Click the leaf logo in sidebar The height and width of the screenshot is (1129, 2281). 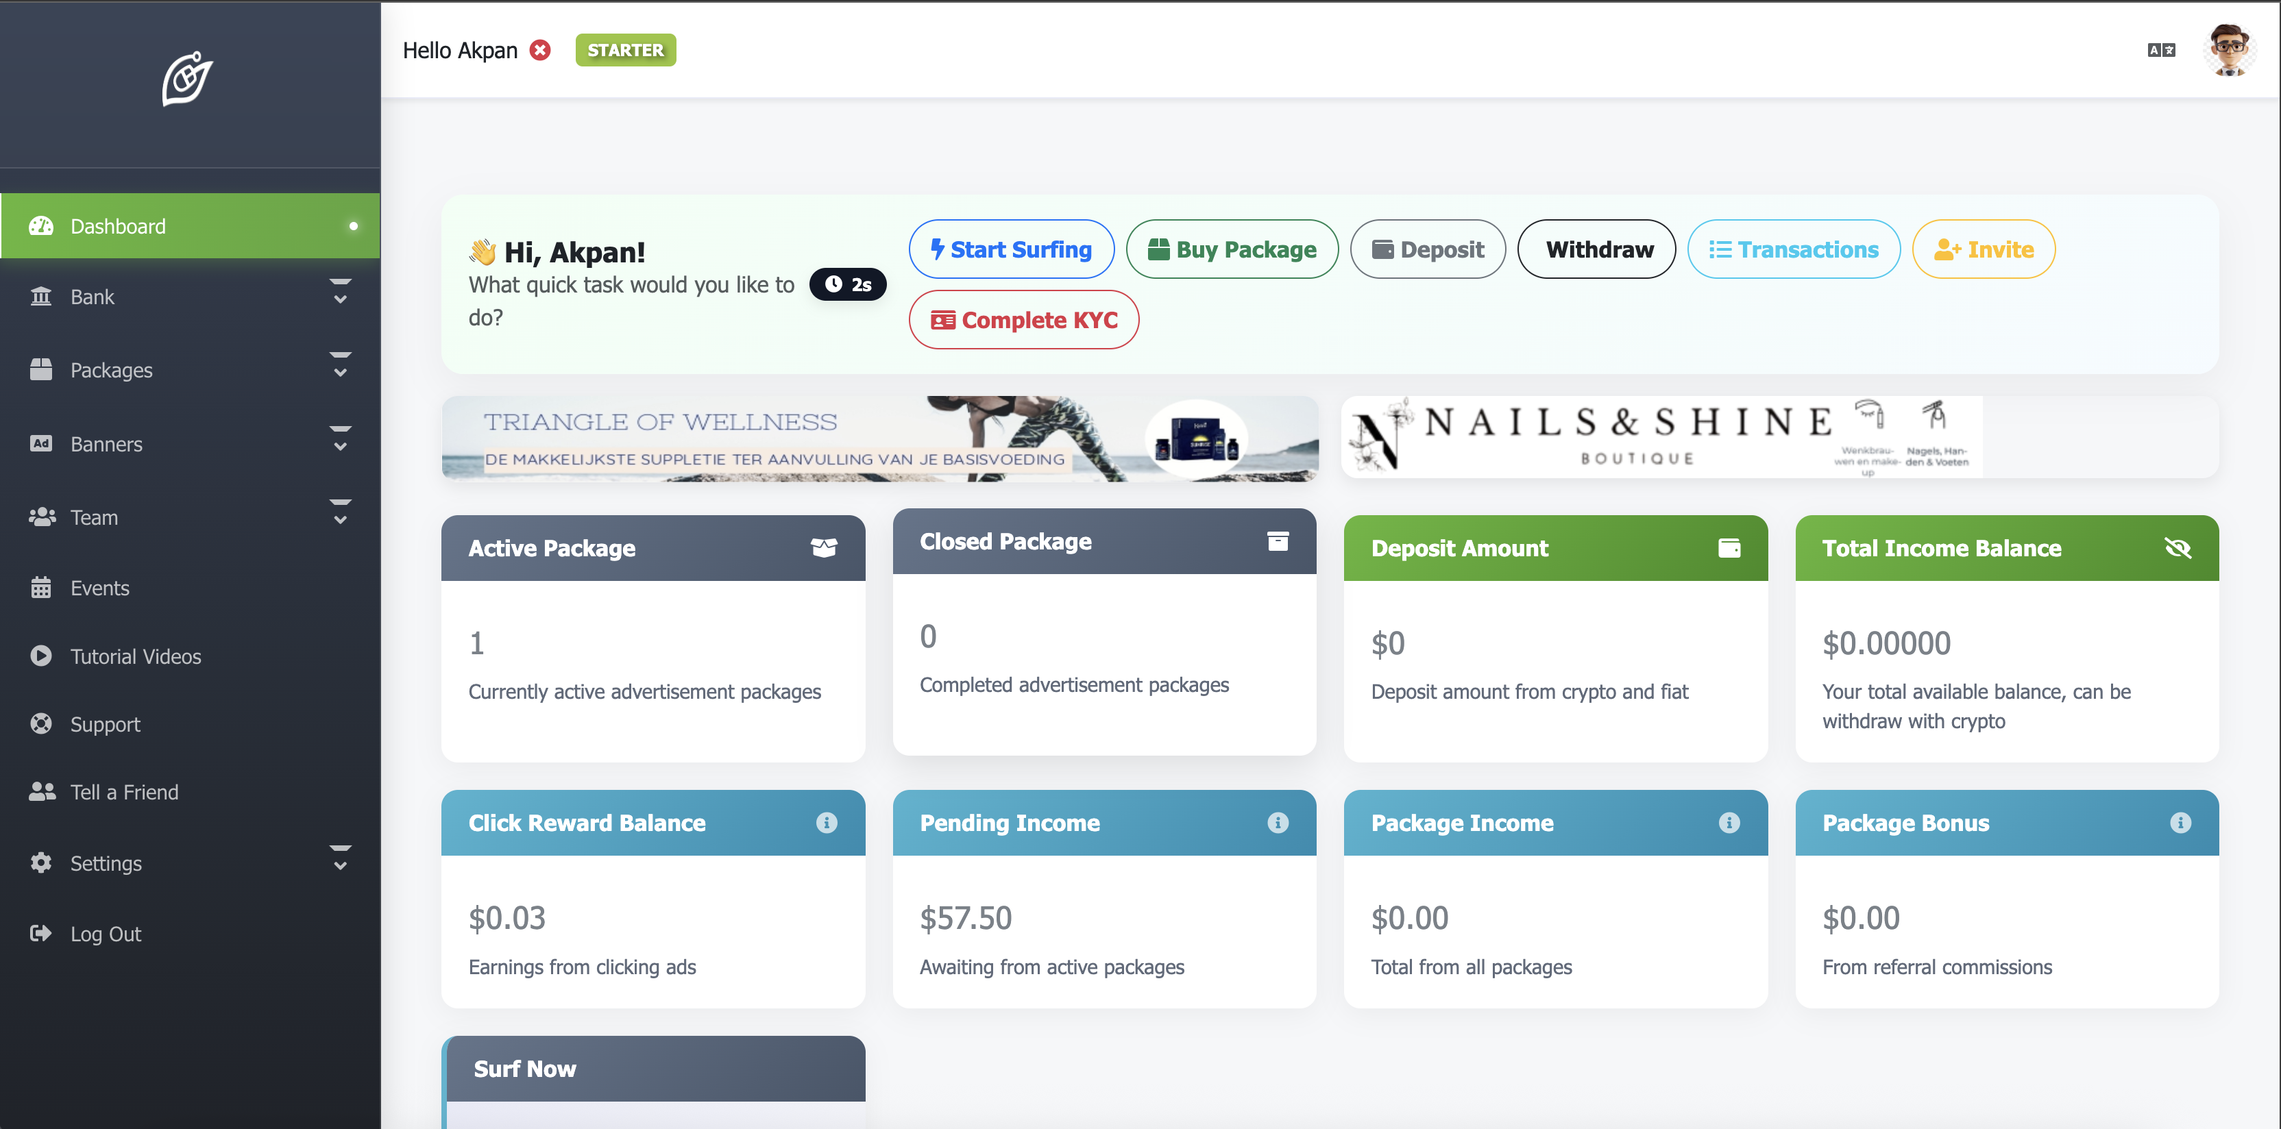[x=188, y=78]
